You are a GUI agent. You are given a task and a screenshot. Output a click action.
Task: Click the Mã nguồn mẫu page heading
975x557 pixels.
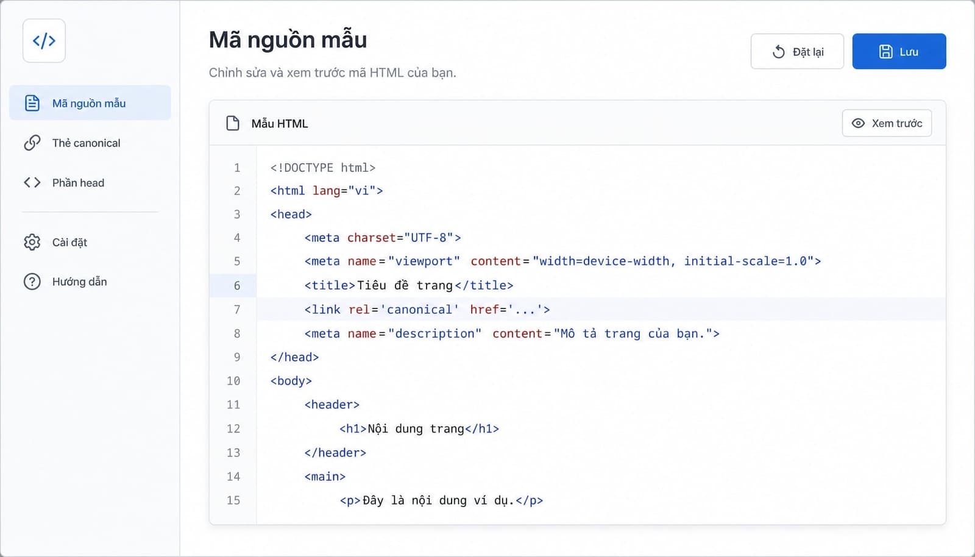tap(288, 40)
